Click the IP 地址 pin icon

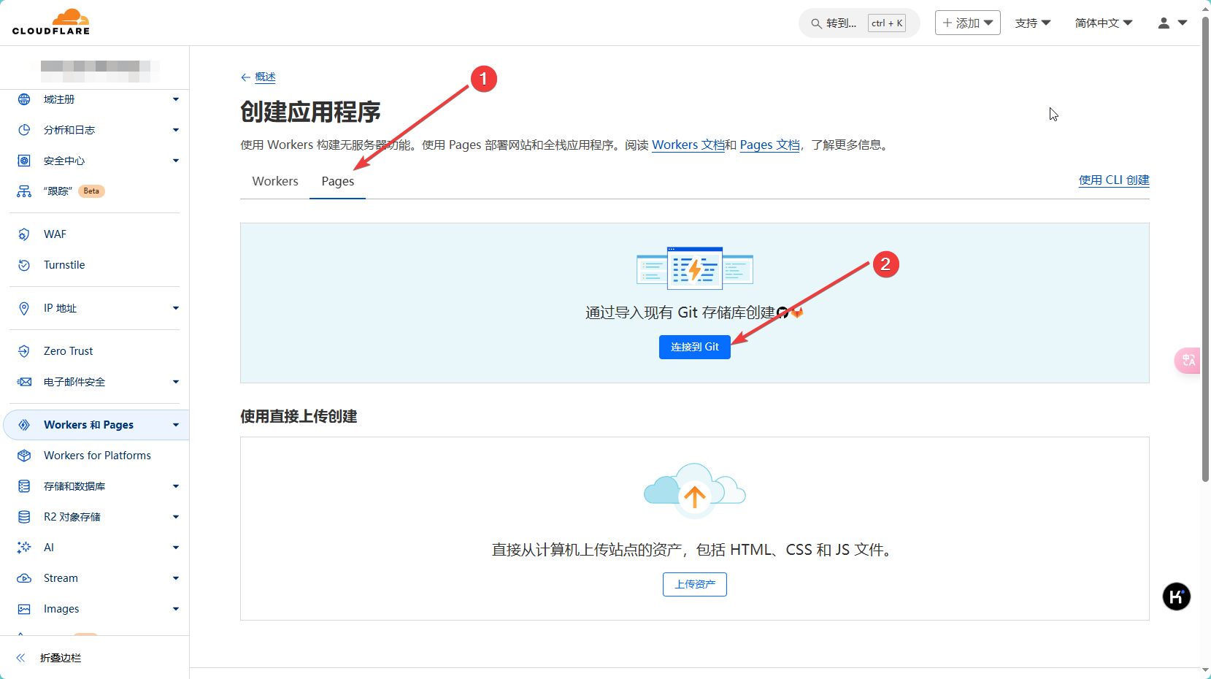tap(24, 308)
